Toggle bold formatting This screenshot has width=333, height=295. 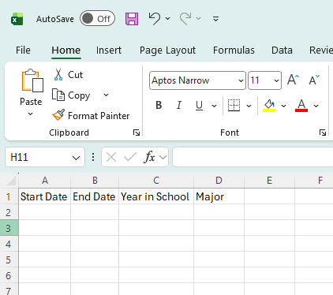pyautogui.click(x=159, y=105)
